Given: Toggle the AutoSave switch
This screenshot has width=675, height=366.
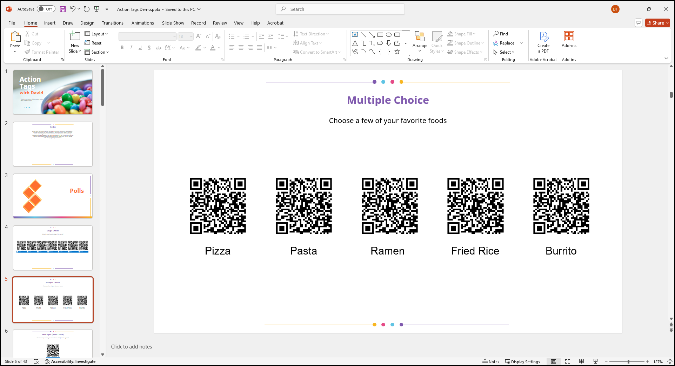Looking at the screenshot, I should point(46,9).
